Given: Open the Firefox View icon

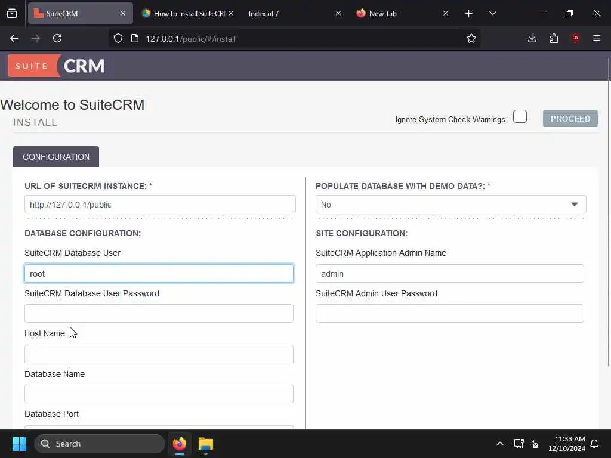Looking at the screenshot, I should click(x=12, y=13).
